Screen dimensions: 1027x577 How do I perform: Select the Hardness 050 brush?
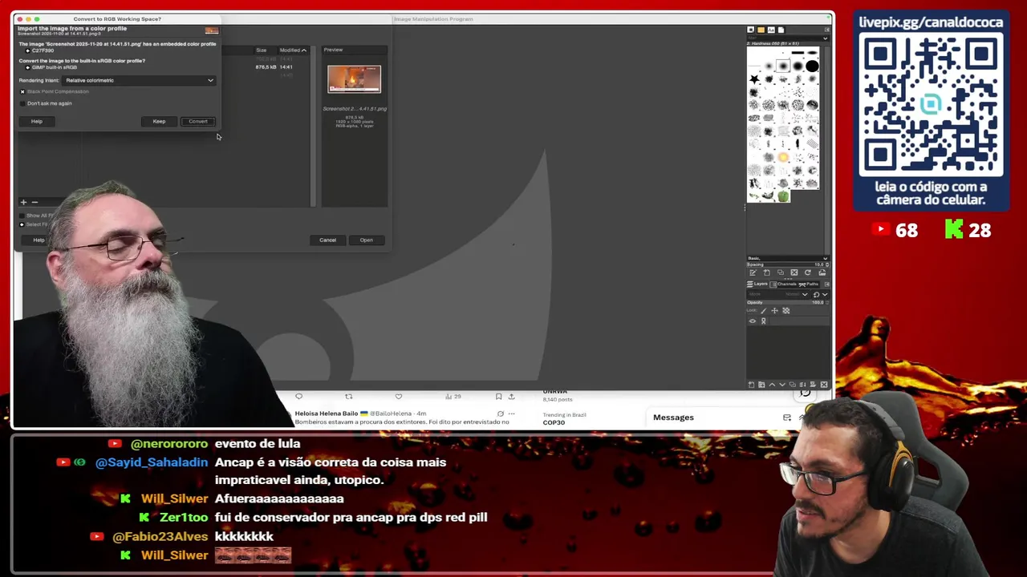(783, 66)
